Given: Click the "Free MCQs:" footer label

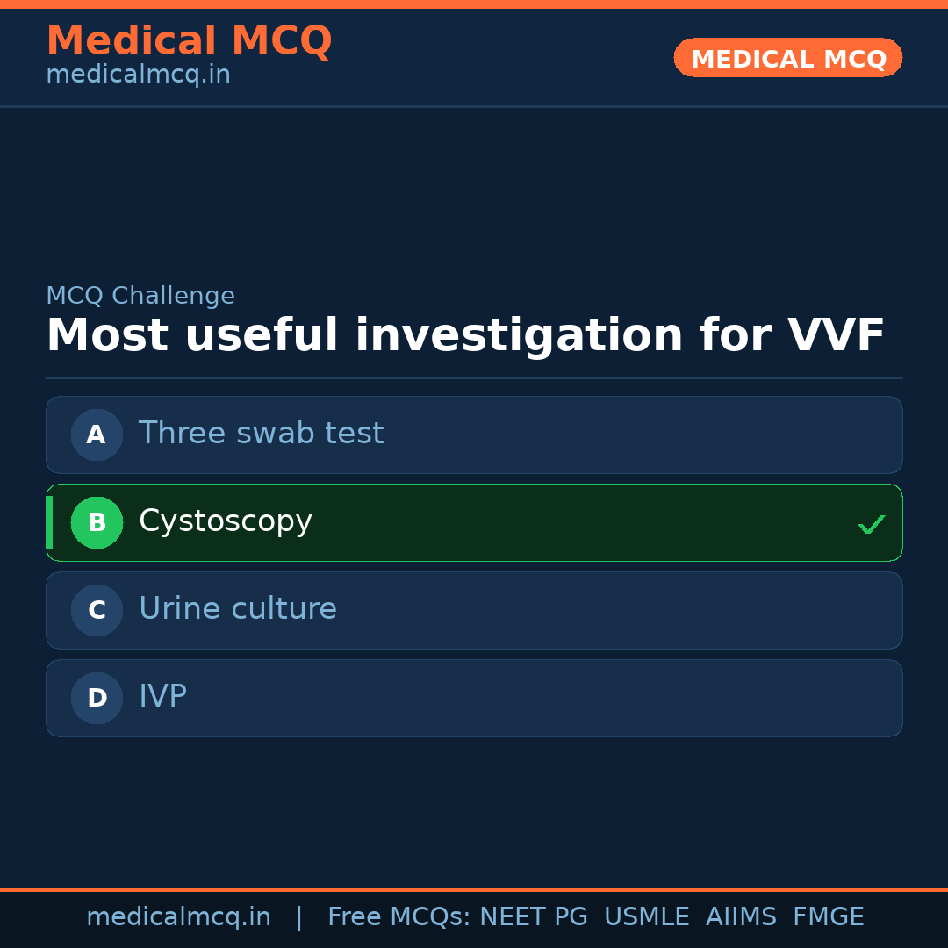Looking at the screenshot, I should 399,917.
